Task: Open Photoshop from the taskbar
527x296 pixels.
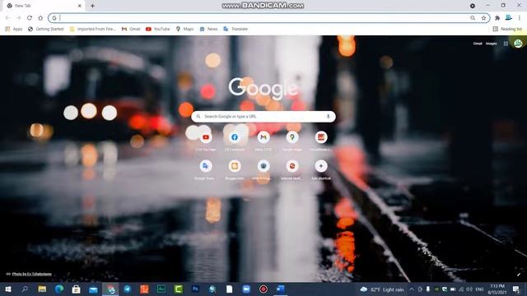Action: 195,289
